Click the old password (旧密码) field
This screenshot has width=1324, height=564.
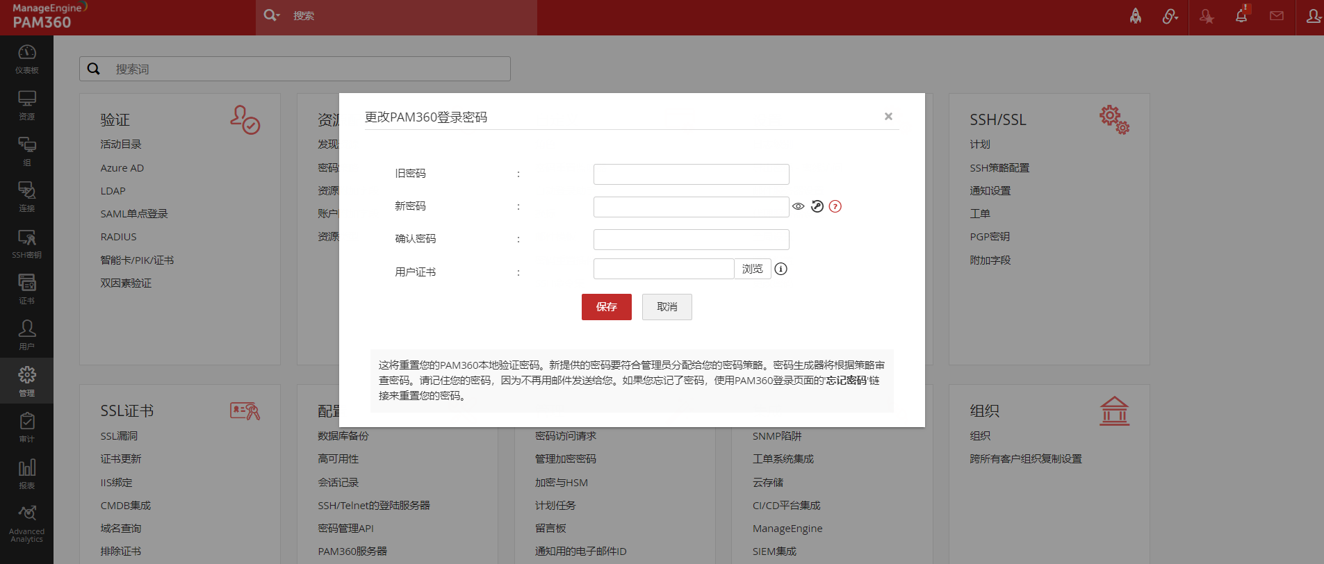(692, 174)
